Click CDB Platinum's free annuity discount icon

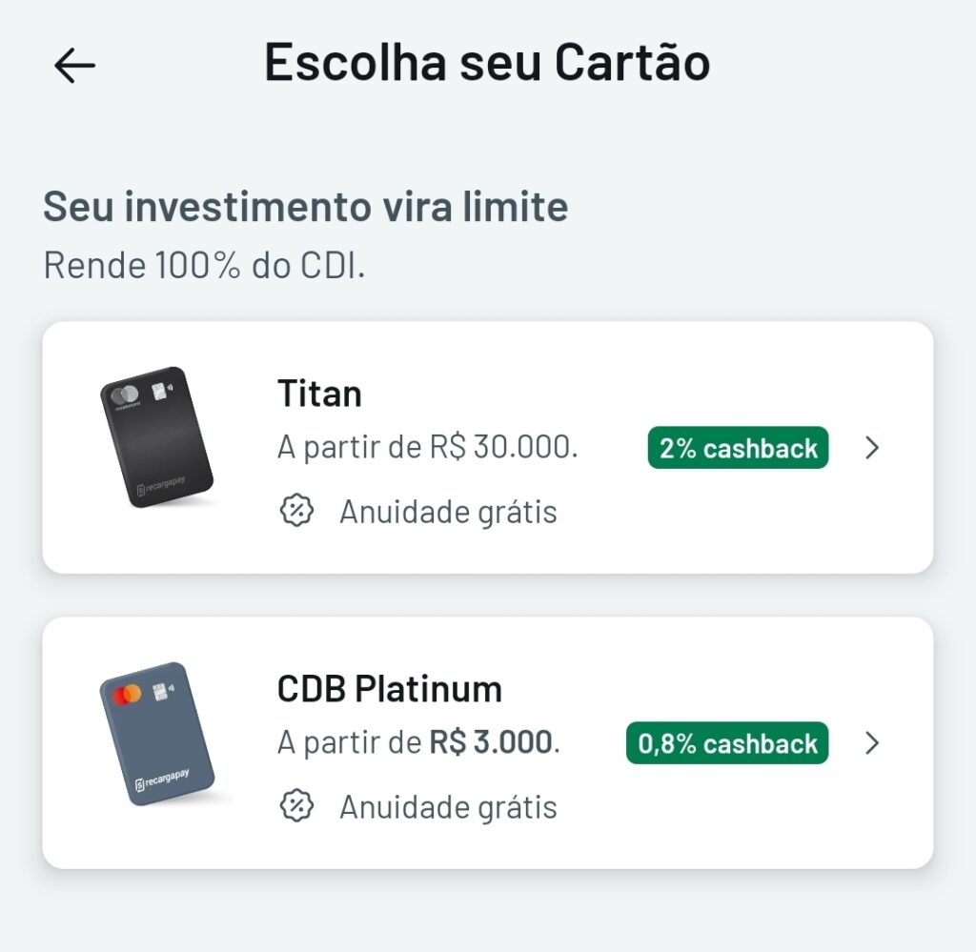[297, 806]
